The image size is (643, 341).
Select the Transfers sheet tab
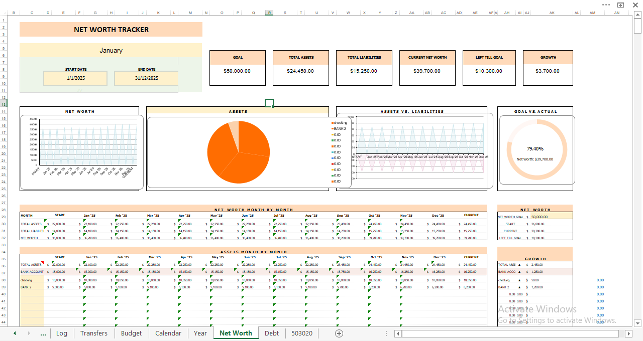click(94, 333)
